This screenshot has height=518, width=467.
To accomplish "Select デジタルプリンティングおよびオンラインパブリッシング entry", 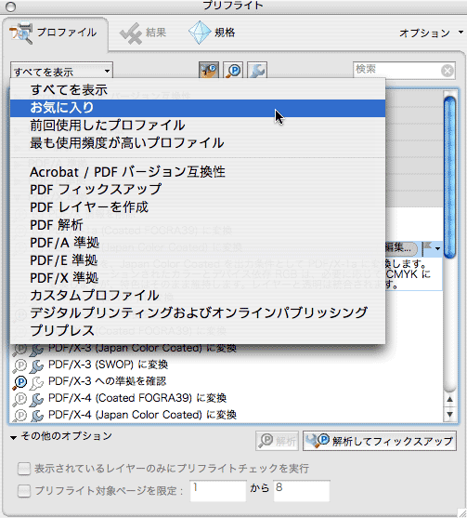I will click(x=198, y=313).
